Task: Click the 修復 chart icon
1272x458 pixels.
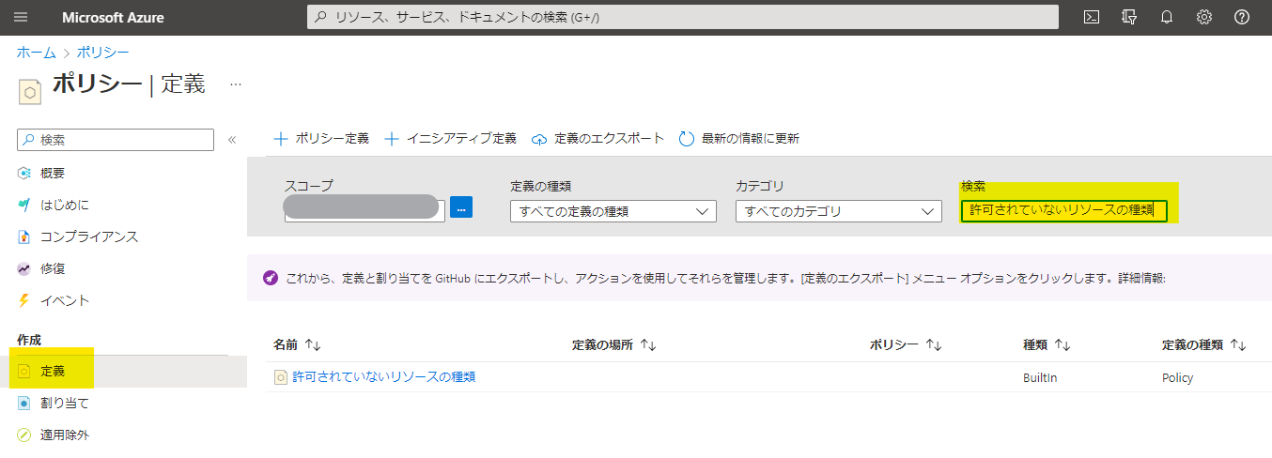Action: [24, 268]
